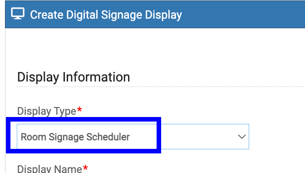Click the grey left border of the panel
This screenshot has height=173, width=305.
point(5,97)
